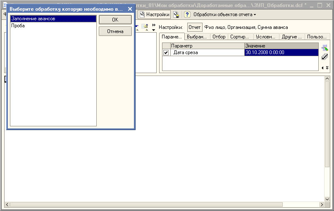334x211 pixels.
Task: Click the save settings icon next to Настройки
Action: click(x=176, y=14)
